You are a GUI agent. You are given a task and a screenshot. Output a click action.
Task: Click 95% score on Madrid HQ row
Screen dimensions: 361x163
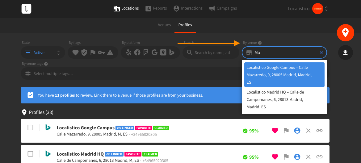coord(251,157)
